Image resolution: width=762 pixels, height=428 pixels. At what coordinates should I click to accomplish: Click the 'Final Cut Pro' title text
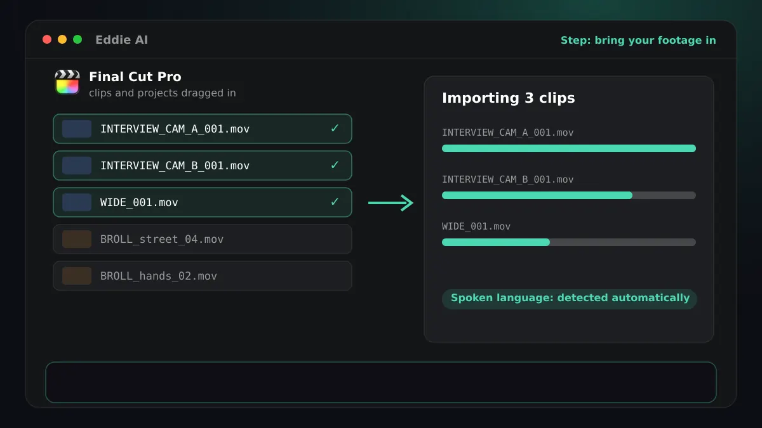(135, 77)
